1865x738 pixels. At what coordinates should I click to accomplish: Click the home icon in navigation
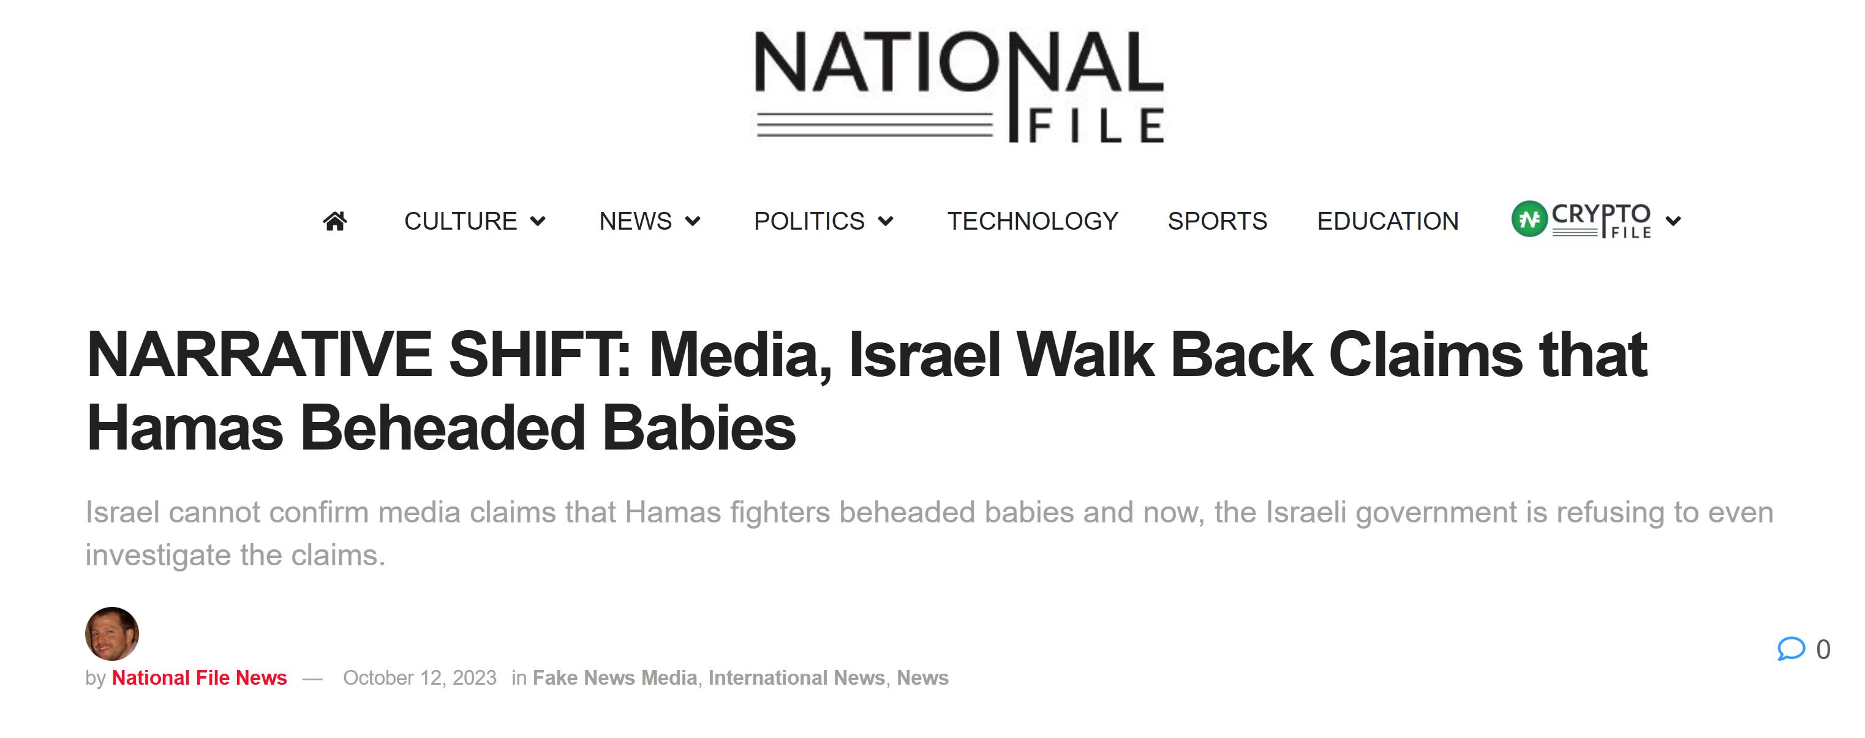[x=334, y=221]
